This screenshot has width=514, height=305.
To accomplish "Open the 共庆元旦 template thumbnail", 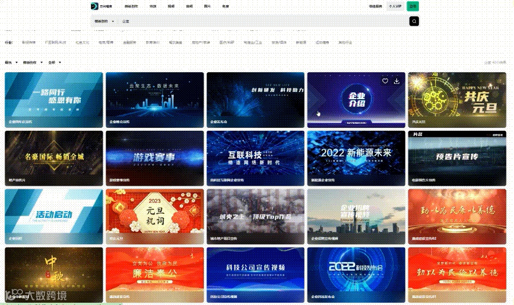I will [x=457, y=100].
